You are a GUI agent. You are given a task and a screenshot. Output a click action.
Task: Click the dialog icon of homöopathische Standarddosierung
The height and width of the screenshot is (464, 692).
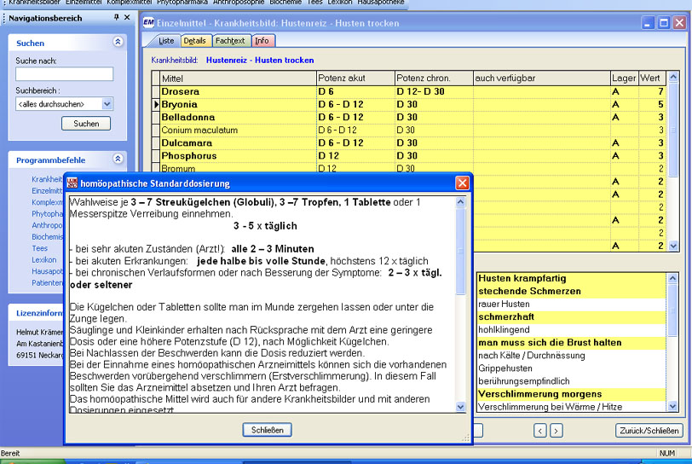click(72, 183)
